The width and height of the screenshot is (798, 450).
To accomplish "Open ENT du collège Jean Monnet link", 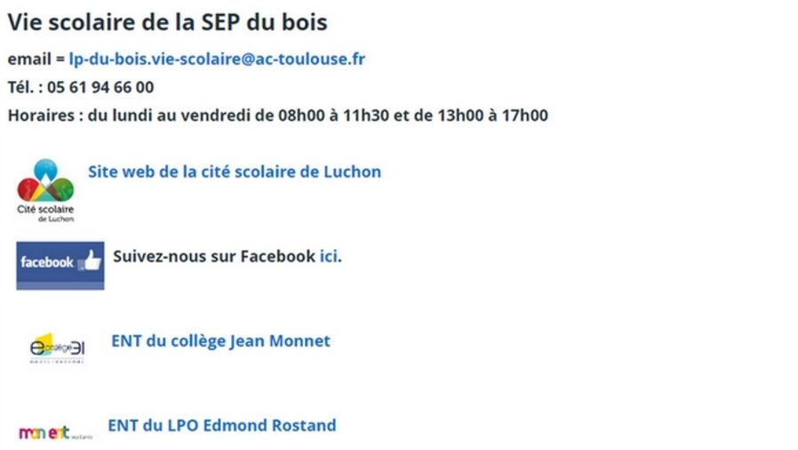I will tap(220, 341).
